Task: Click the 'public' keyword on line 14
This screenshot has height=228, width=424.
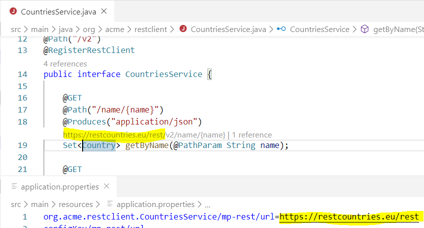Action: [58, 74]
